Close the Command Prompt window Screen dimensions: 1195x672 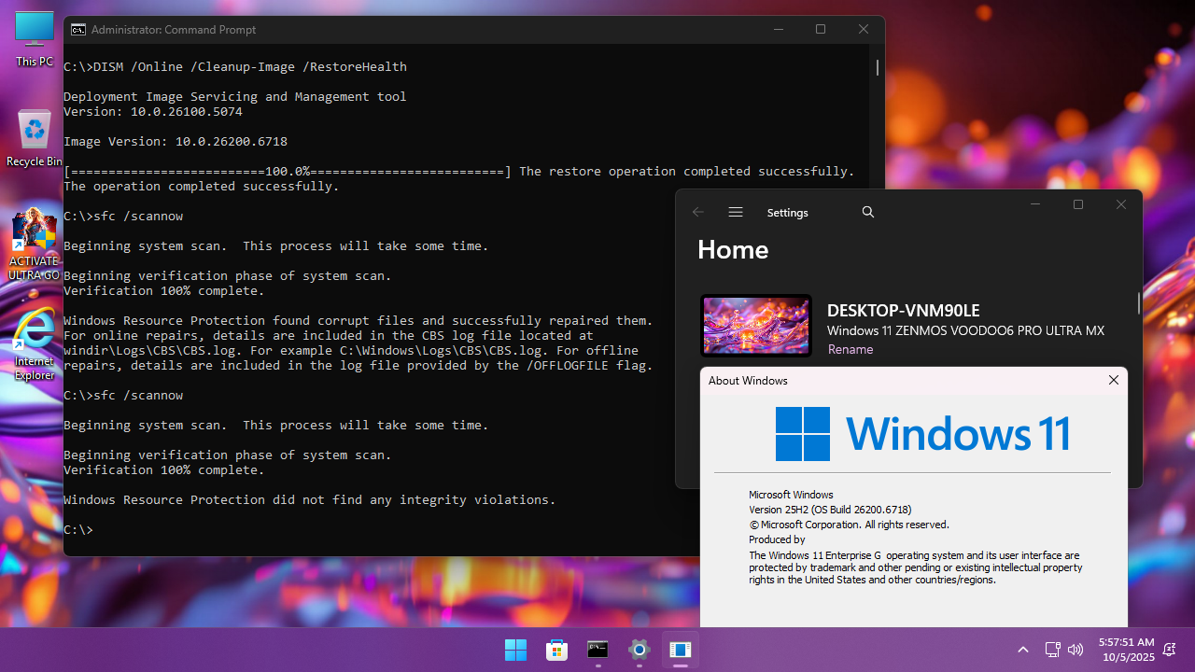(x=864, y=30)
